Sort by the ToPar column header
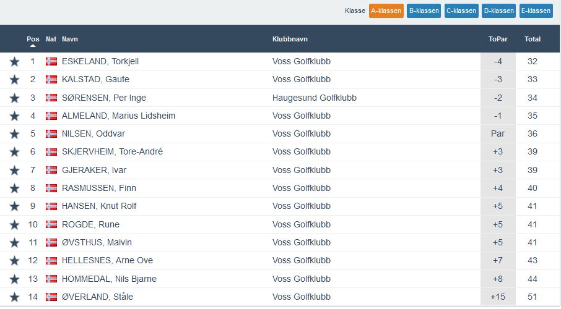 pyautogui.click(x=497, y=39)
